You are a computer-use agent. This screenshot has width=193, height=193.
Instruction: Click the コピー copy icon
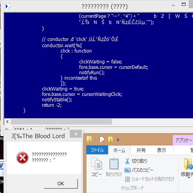tap(96, 164)
